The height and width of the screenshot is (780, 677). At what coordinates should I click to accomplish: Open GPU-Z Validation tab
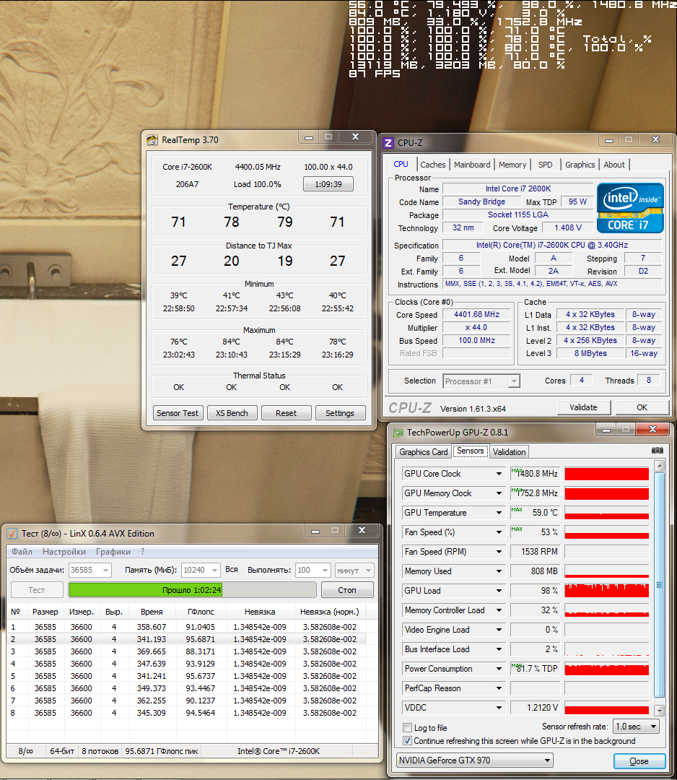coord(509,451)
